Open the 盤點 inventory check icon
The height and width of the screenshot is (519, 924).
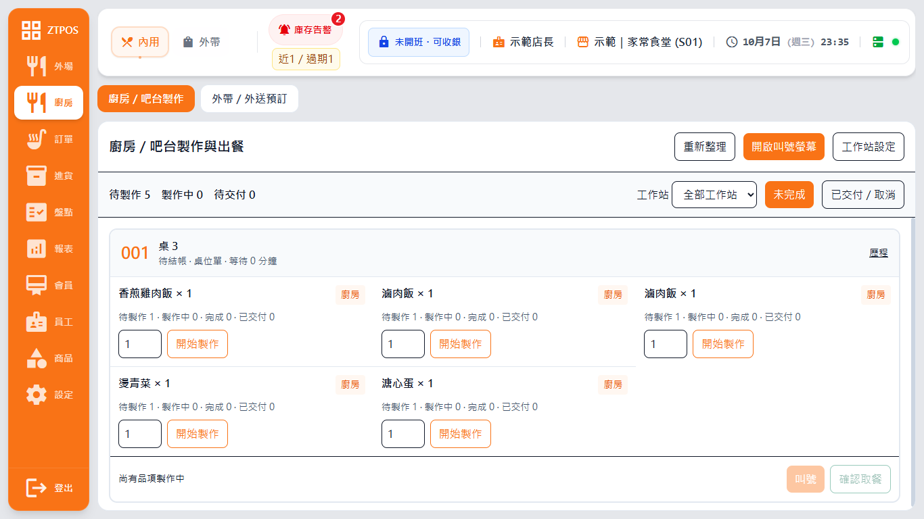[37, 212]
